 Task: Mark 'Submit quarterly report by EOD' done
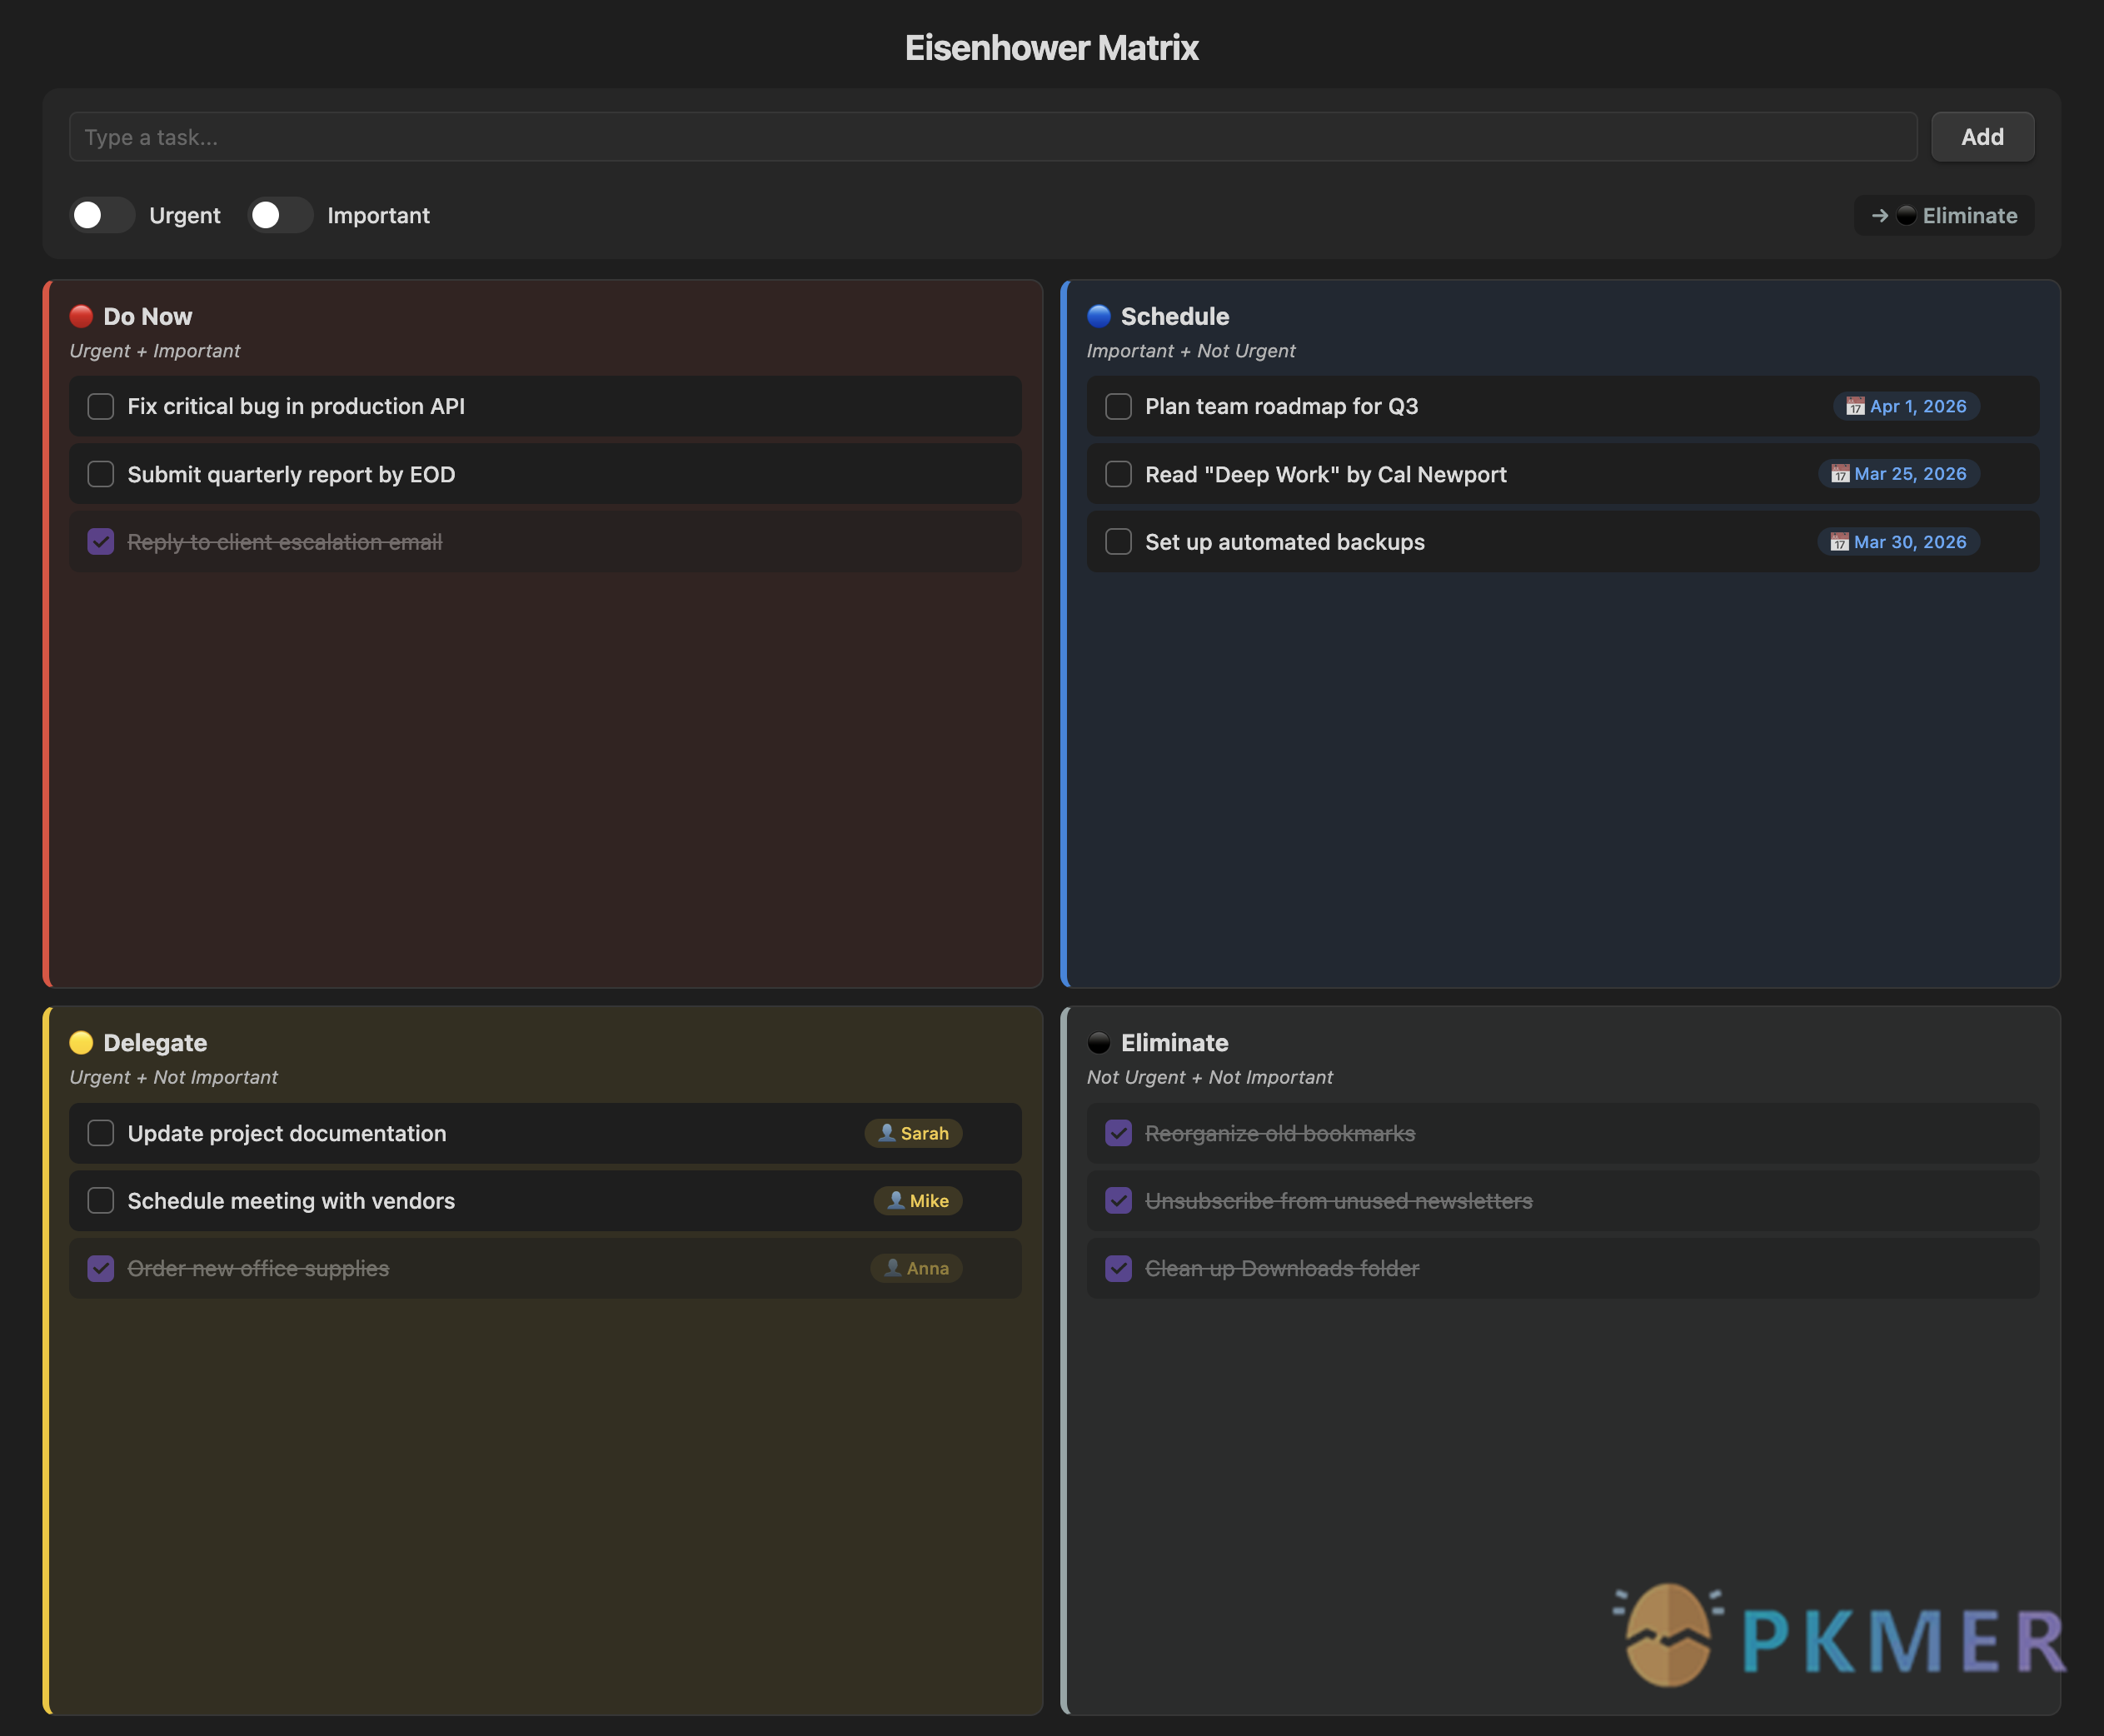(x=100, y=474)
